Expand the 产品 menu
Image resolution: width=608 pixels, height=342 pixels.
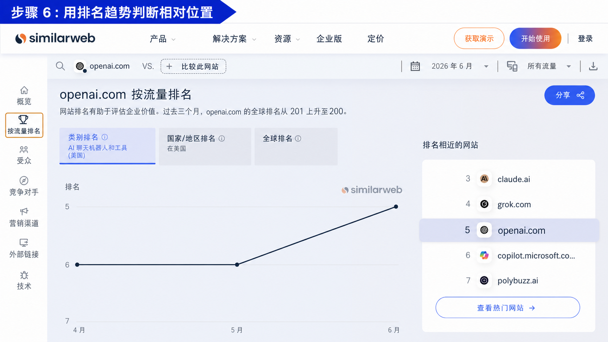163,39
